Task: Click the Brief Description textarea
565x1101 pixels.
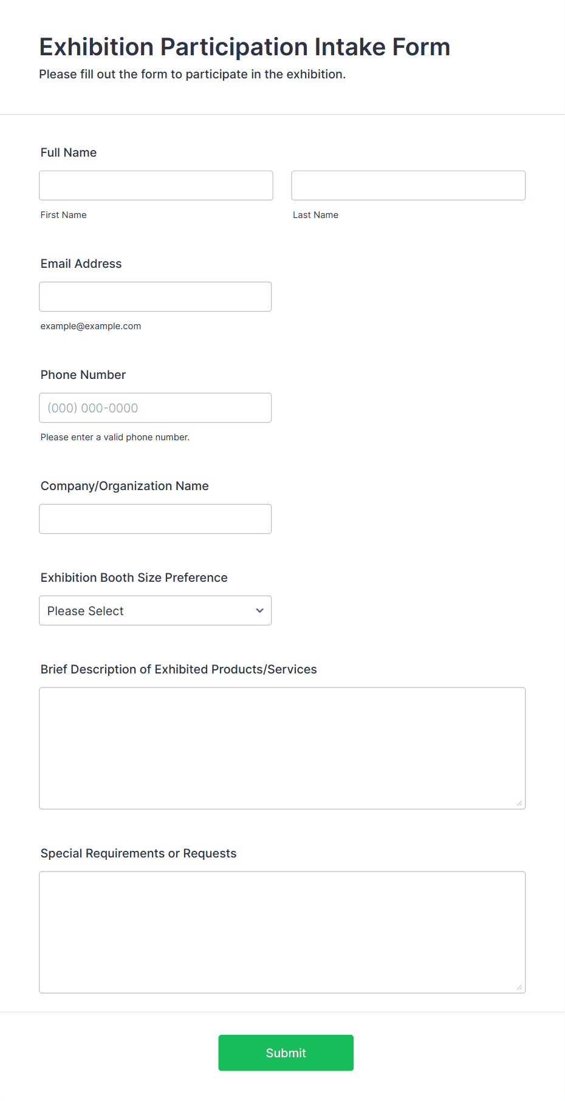Action: [282, 748]
